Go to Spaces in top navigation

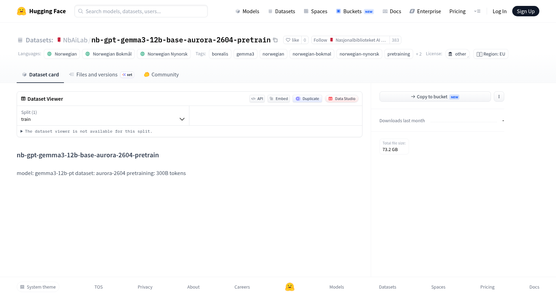(x=316, y=11)
